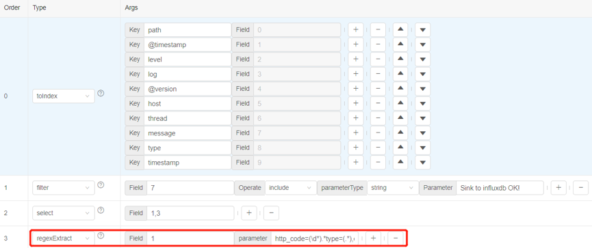Open the toIndex type dropdown
592x248 pixels.
pyautogui.click(x=64, y=96)
